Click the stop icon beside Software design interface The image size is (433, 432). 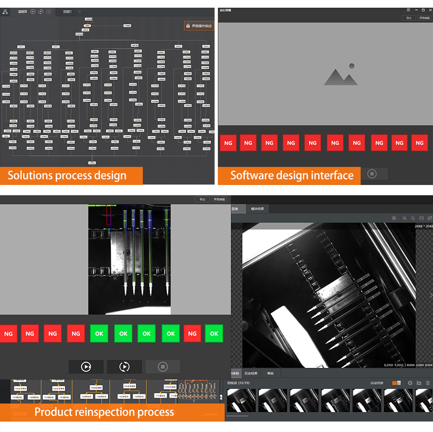(372, 174)
